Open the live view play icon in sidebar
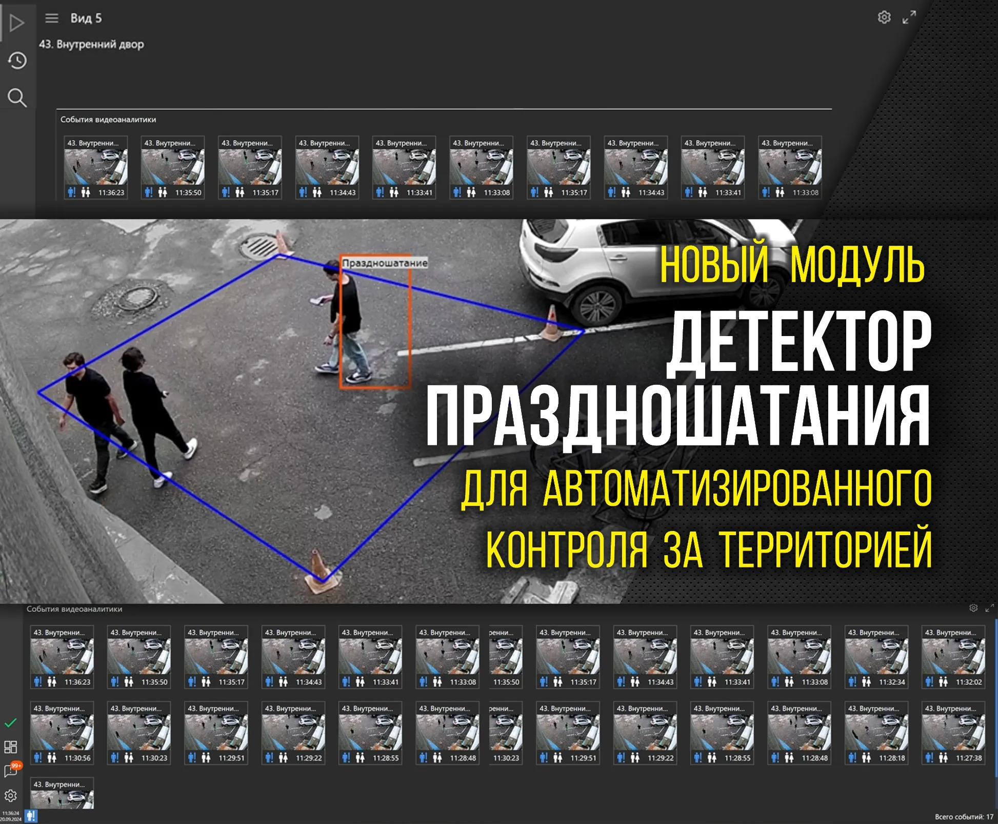Viewport: 998px width, 824px height. pos(16,23)
